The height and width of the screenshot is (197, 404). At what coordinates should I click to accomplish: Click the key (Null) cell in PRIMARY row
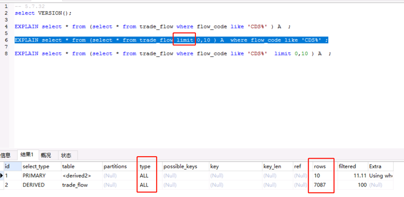coord(236,175)
